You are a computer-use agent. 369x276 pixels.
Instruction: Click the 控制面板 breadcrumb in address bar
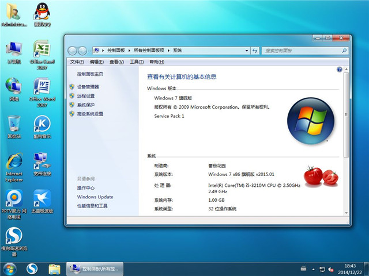[x=116, y=51]
